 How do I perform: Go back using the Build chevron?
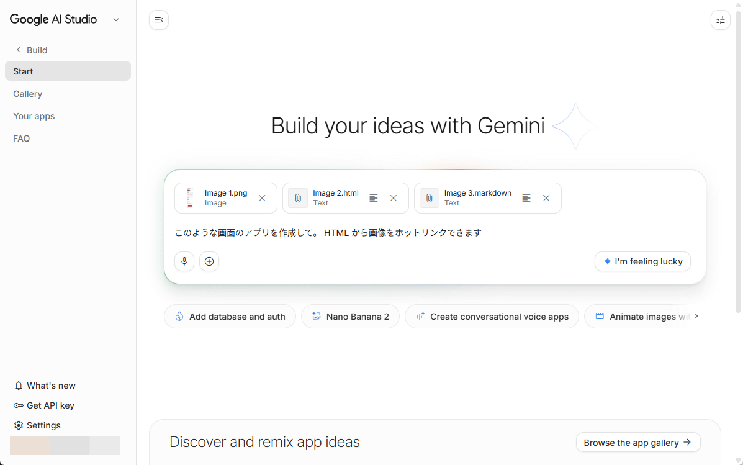[19, 50]
